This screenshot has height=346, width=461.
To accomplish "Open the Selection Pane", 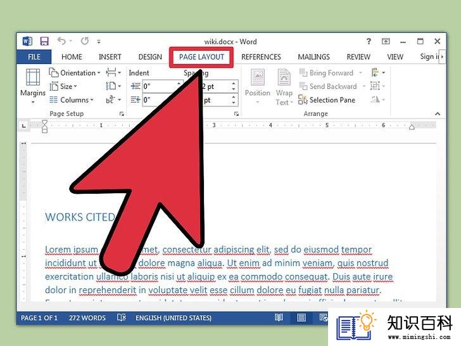I will (327, 99).
